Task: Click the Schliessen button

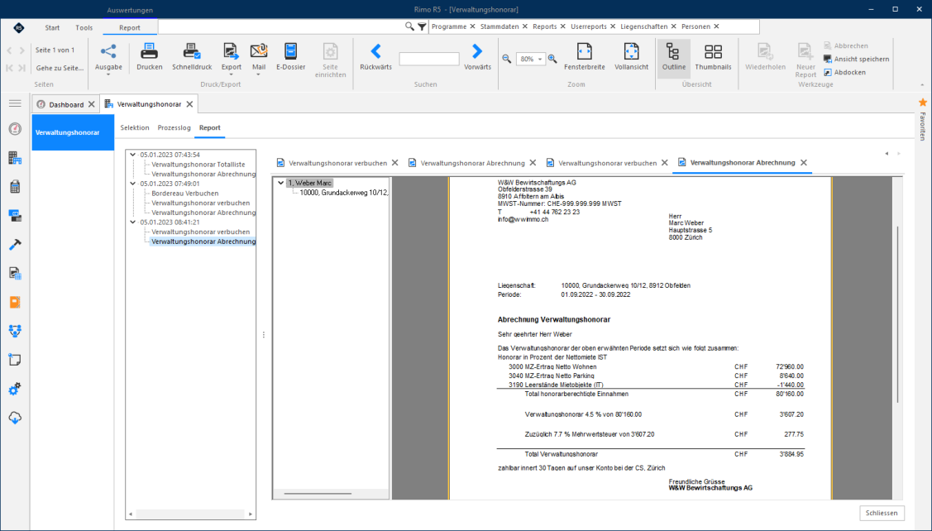Action: pyautogui.click(x=882, y=513)
